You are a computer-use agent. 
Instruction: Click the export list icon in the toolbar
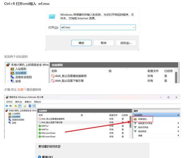point(25,106)
